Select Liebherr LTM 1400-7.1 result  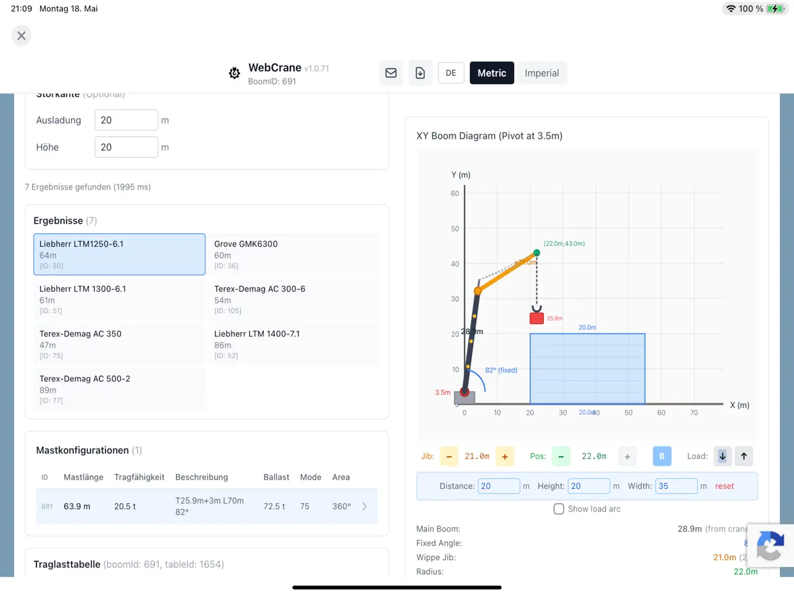point(294,344)
